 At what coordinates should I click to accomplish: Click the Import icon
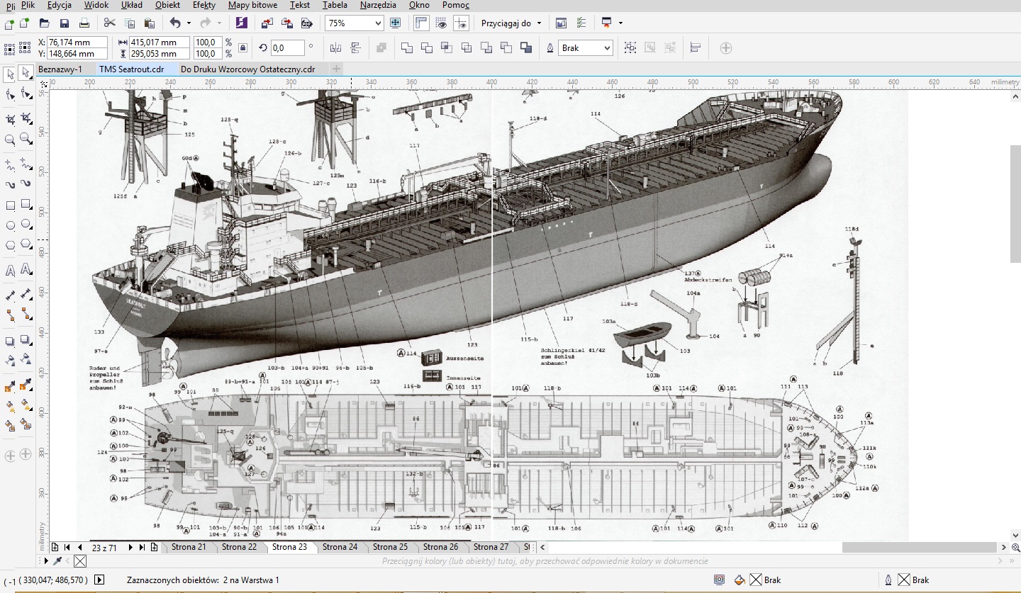[267, 23]
